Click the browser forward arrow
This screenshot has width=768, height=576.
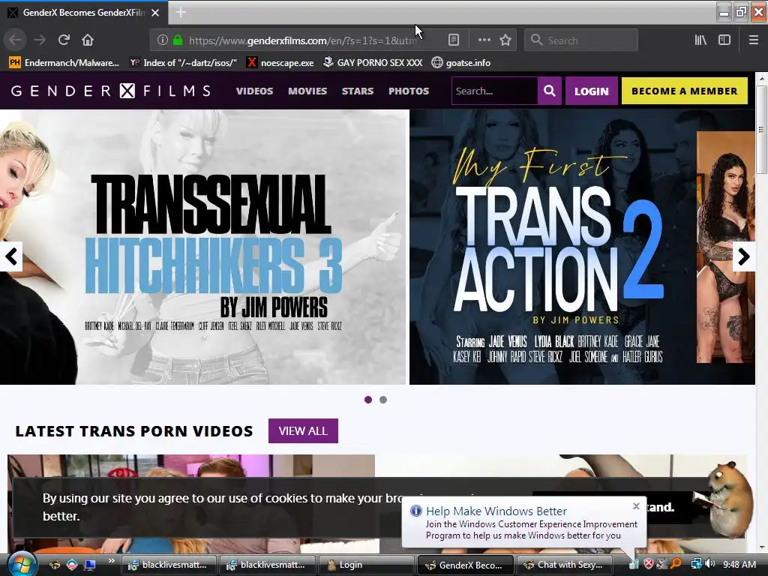click(x=40, y=40)
